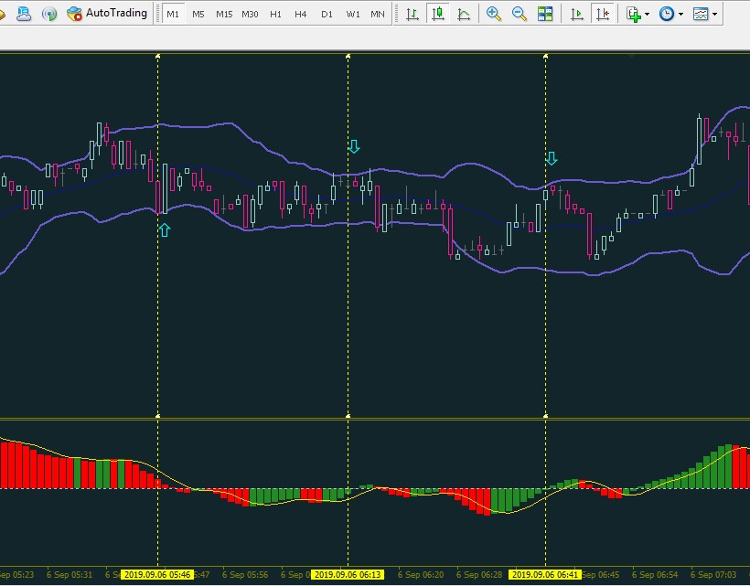The height and width of the screenshot is (586, 750).
Task: Zoom in on the chart
Action: coord(494,14)
